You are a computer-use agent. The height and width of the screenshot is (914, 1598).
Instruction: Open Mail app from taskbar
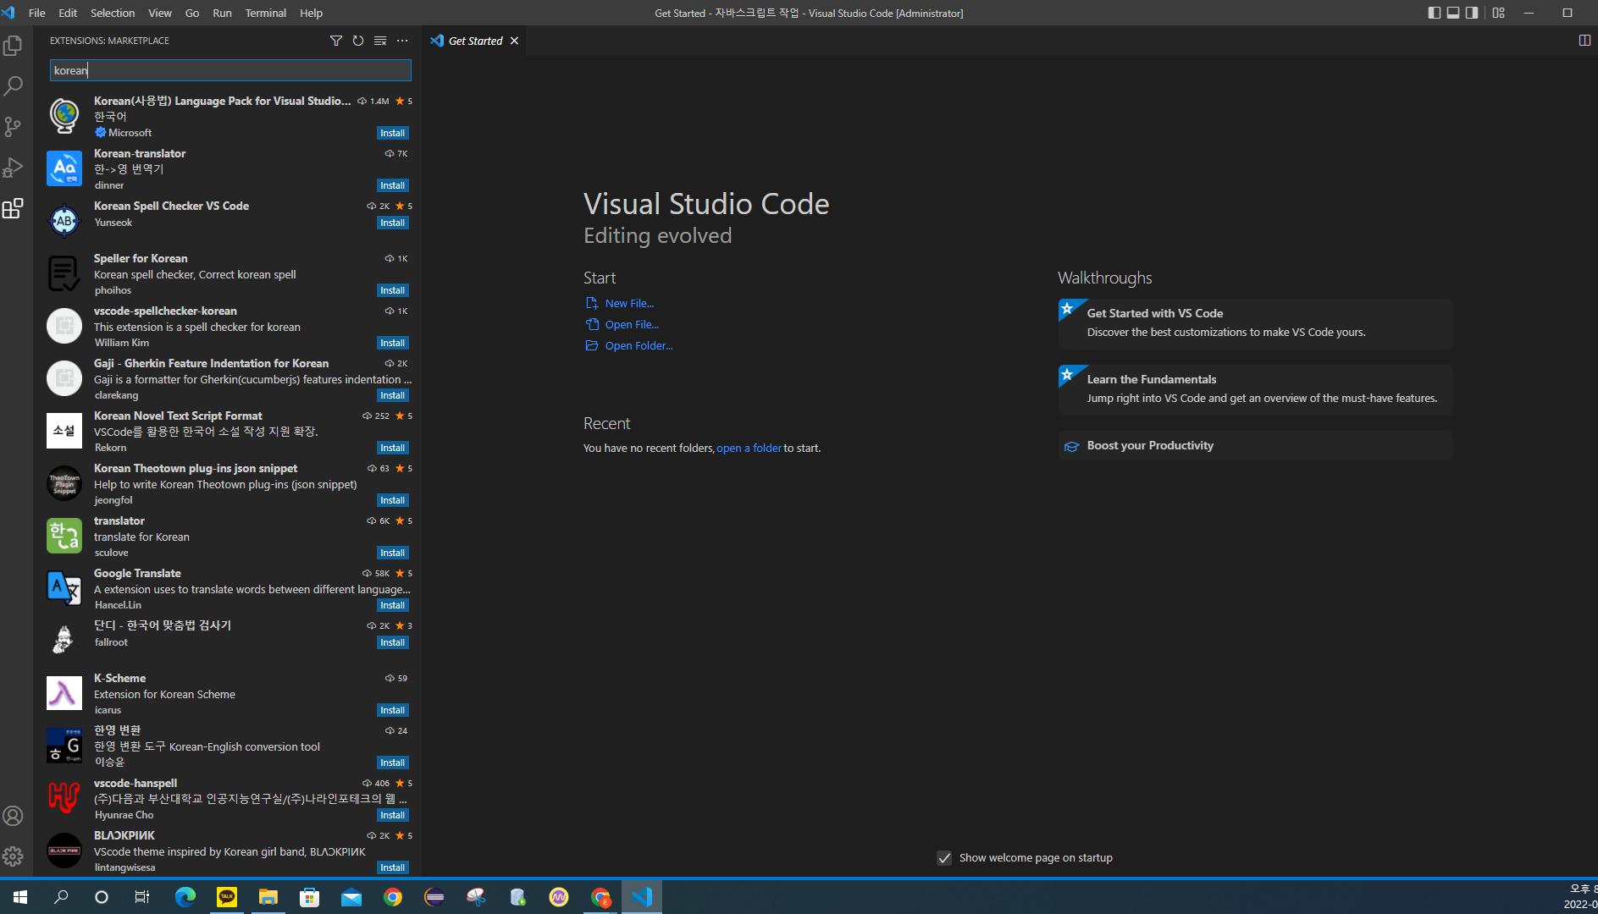(351, 897)
